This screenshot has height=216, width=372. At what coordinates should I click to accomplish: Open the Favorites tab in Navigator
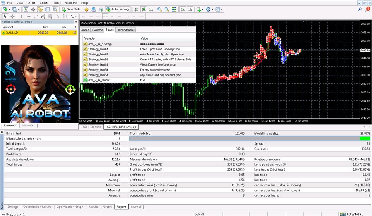[x=28, y=125]
